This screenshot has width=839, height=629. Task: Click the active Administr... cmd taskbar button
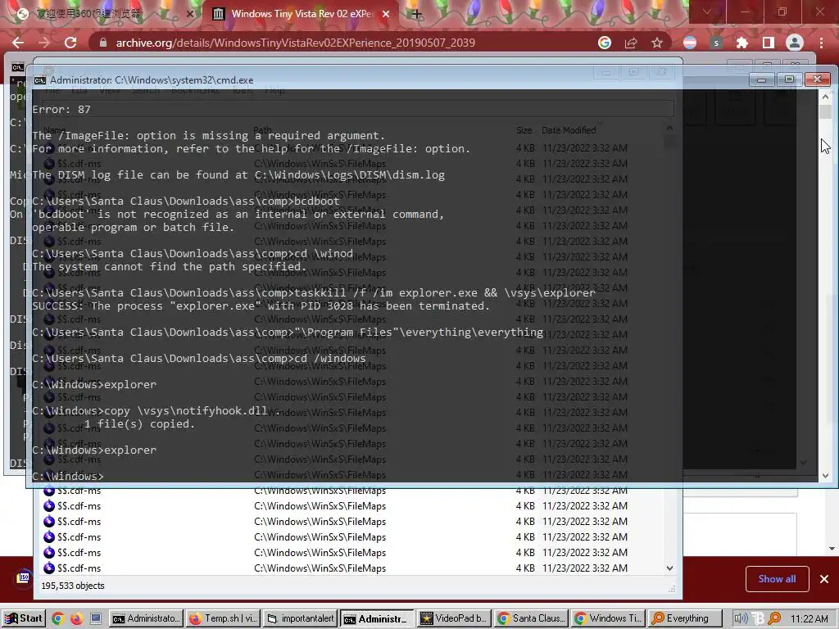[377, 619]
